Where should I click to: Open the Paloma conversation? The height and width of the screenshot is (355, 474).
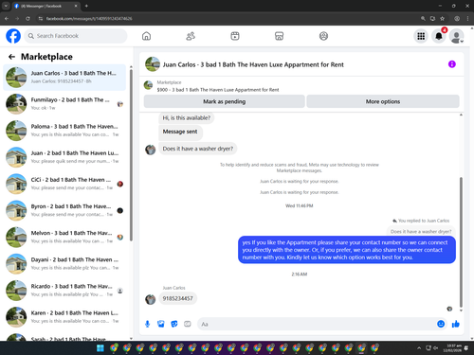pos(64,131)
